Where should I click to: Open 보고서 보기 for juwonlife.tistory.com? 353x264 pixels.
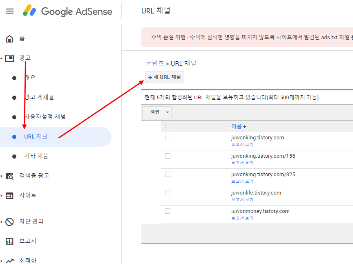(242, 200)
